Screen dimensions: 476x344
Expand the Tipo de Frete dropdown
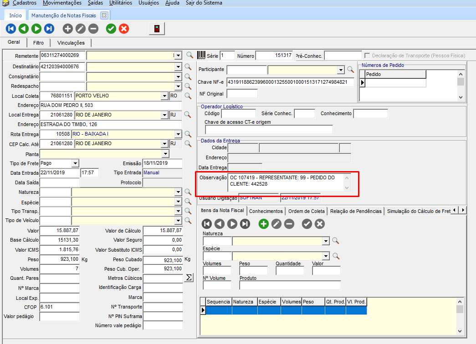click(x=75, y=163)
